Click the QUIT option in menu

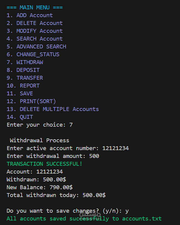pyautogui.click(x=20, y=117)
